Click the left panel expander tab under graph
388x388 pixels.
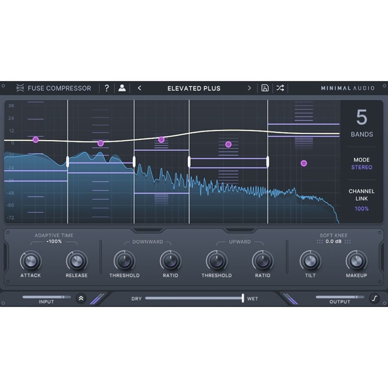(x=148, y=230)
